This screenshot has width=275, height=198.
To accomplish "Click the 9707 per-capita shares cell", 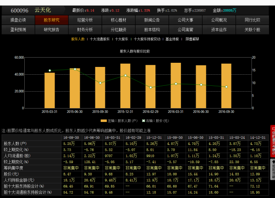I will 109,156.
